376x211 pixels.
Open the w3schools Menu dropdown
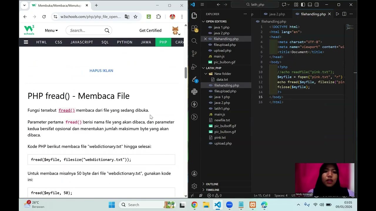pyautogui.click(x=51, y=30)
